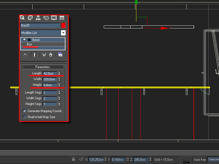The width and height of the screenshot is (219, 164).
Task: Toggle the Pin Stack icon
Action: pyautogui.click(x=25, y=55)
